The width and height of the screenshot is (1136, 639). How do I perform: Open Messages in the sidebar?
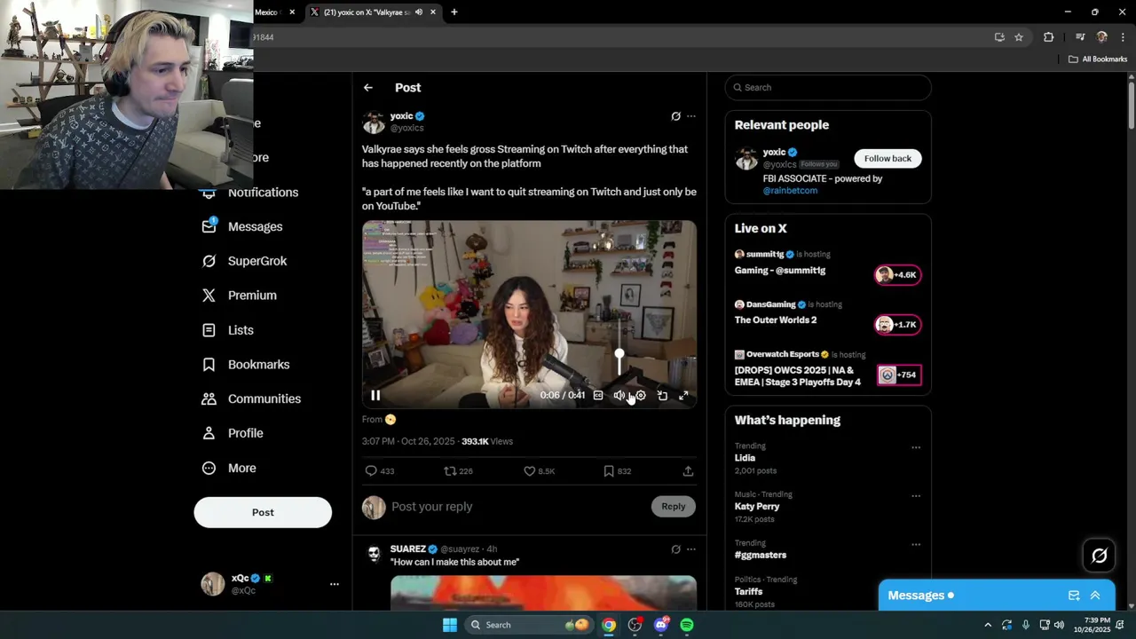(x=242, y=227)
